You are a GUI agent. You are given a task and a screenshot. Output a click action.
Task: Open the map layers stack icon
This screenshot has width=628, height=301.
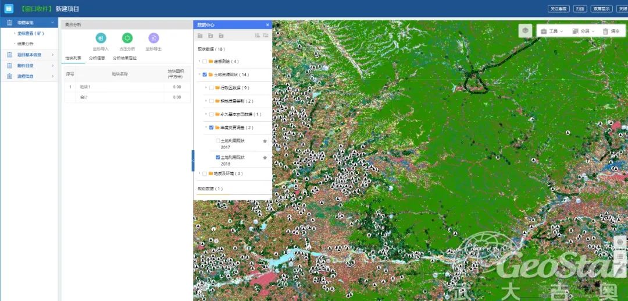pos(525,31)
